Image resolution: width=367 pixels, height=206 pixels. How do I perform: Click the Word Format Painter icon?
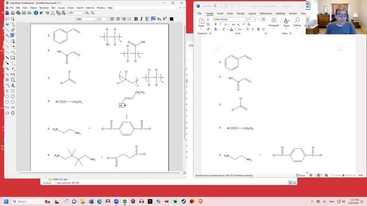pyautogui.click(x=208, y=29)
